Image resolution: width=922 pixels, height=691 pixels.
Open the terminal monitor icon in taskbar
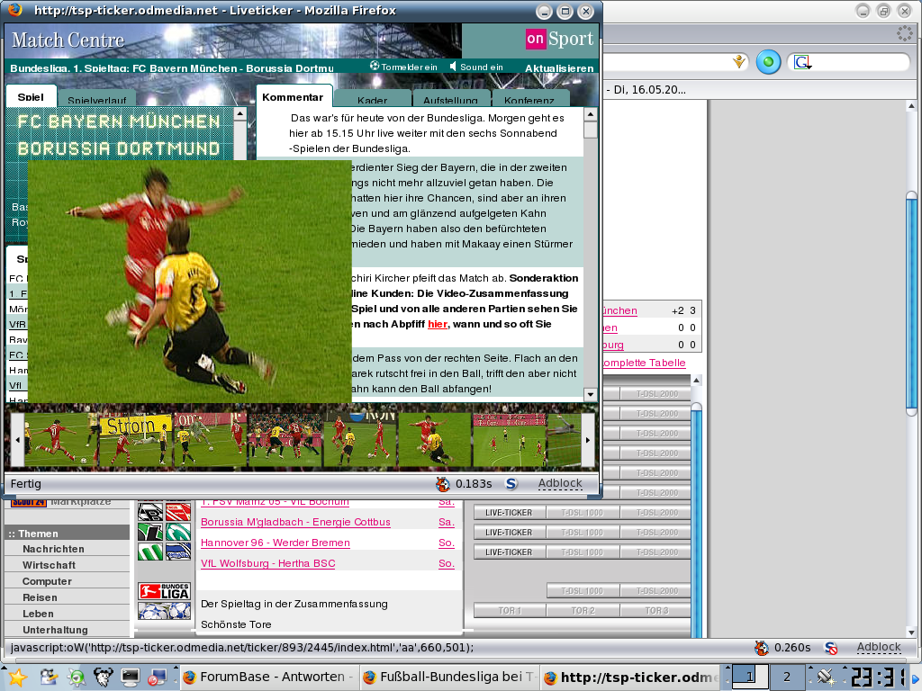(x=130, y=678)
